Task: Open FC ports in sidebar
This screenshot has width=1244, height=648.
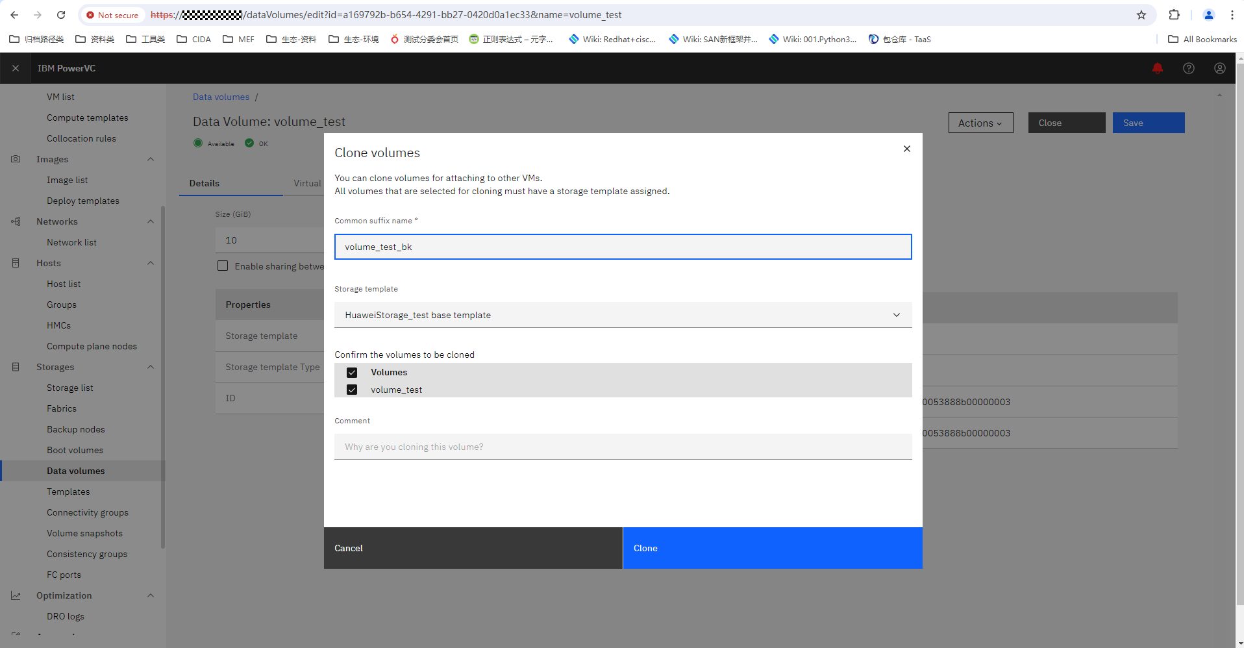Action: [64, 575]
